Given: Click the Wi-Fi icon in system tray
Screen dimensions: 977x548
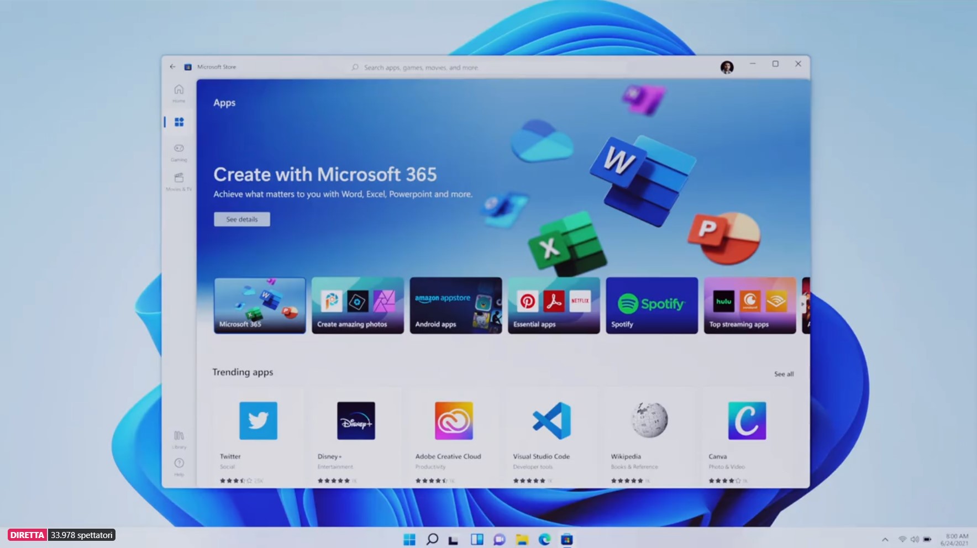Looking at the screenshot, I should pyautogui.click(x=902, y=539).
